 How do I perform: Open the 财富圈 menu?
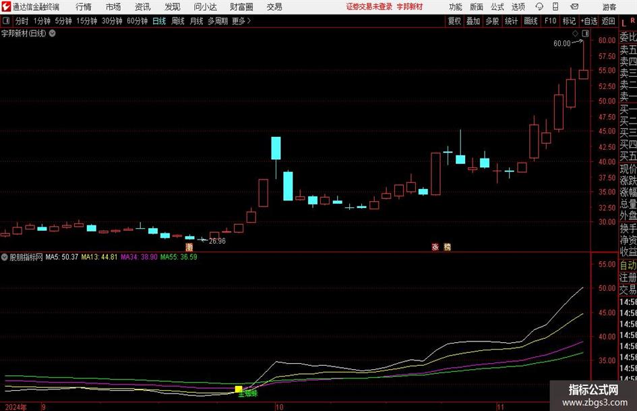[241, 7]
